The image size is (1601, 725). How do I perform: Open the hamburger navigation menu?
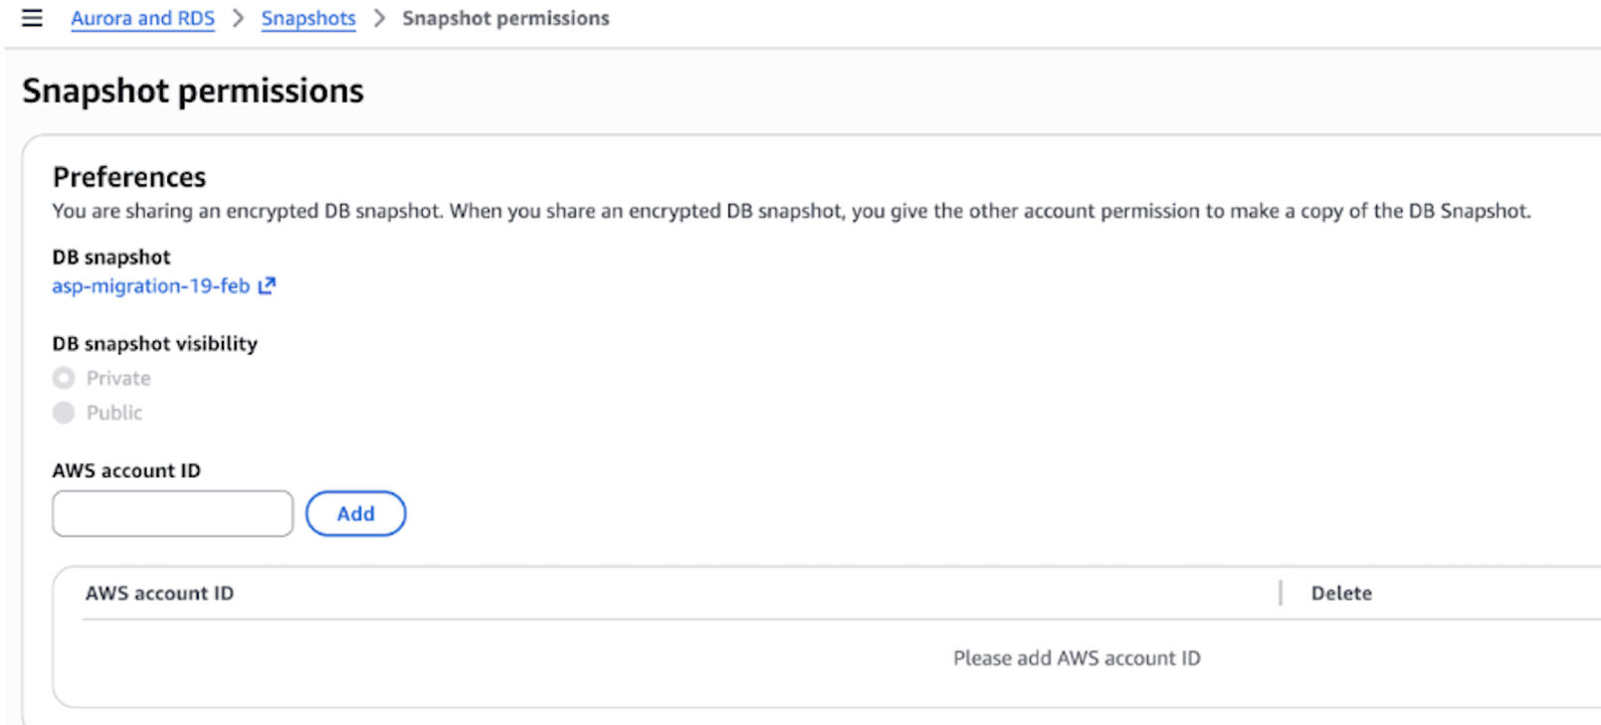[x=32, y=18]
